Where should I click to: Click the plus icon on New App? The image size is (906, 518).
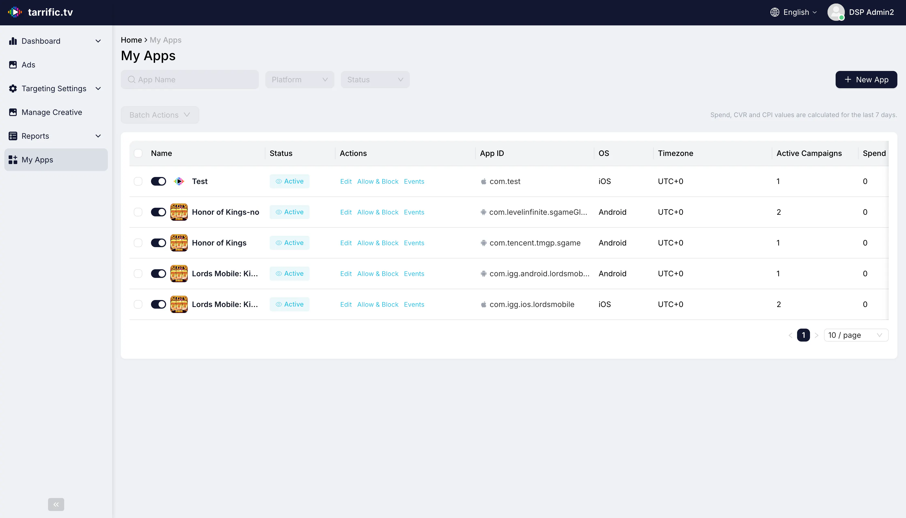(x=848, y=80)
